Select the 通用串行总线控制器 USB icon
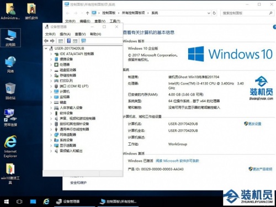 [x=56, y=129]
